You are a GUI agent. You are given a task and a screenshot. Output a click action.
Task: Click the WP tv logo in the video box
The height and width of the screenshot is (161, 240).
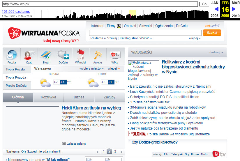pos(219,154)
